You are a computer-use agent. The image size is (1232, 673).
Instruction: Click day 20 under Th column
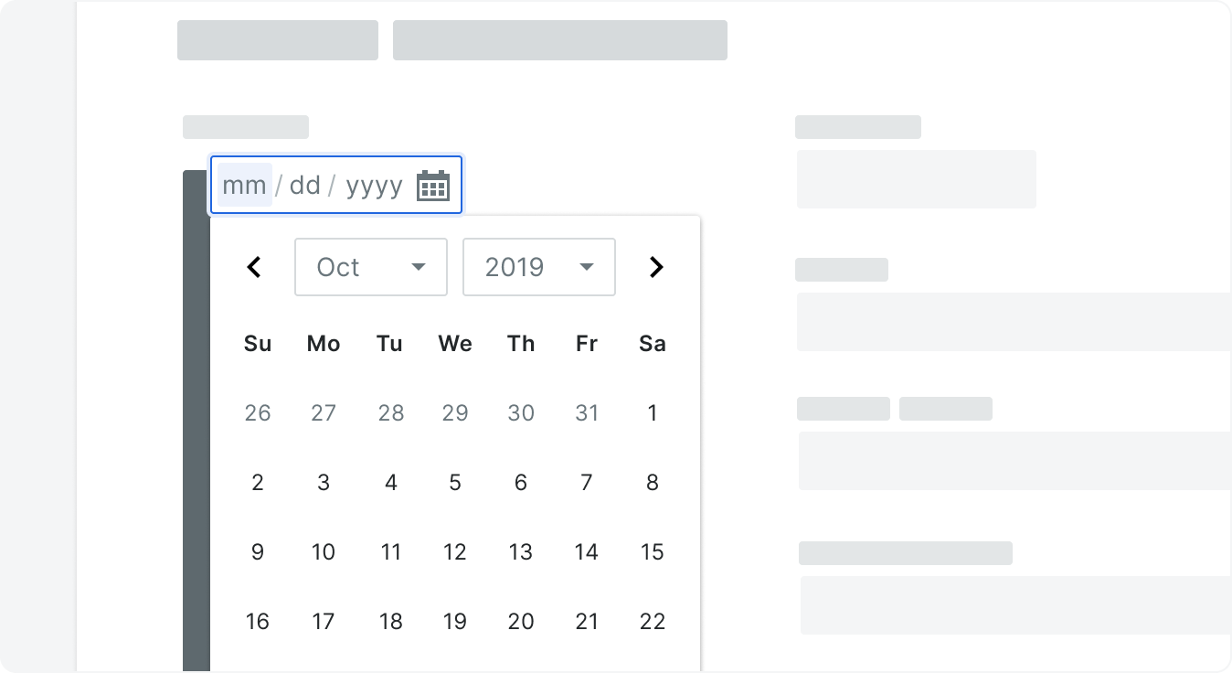[x=521, y=622]
